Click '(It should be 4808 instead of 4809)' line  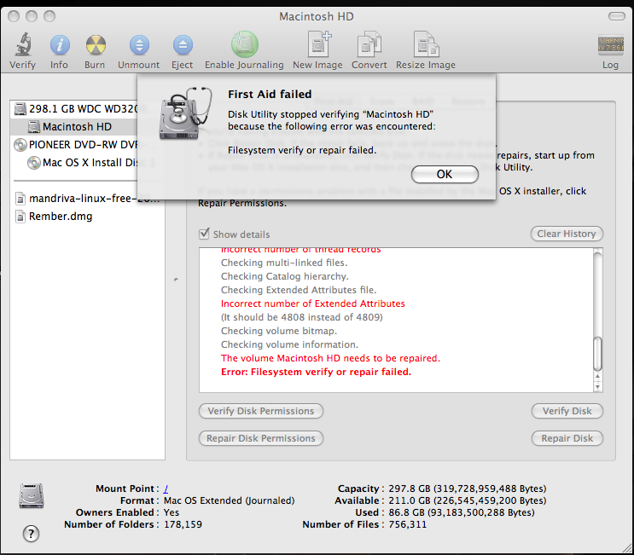[301, 317]
